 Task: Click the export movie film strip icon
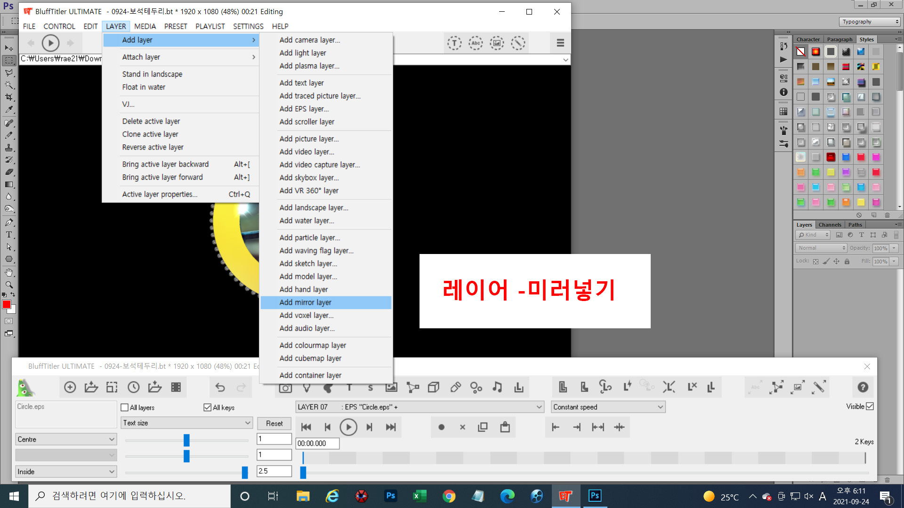tap(176, 387)
